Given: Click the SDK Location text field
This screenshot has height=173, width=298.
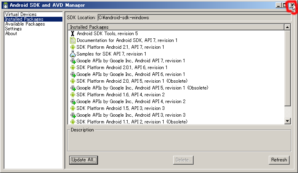Looking at the screenshot, I should coord(194,18).
